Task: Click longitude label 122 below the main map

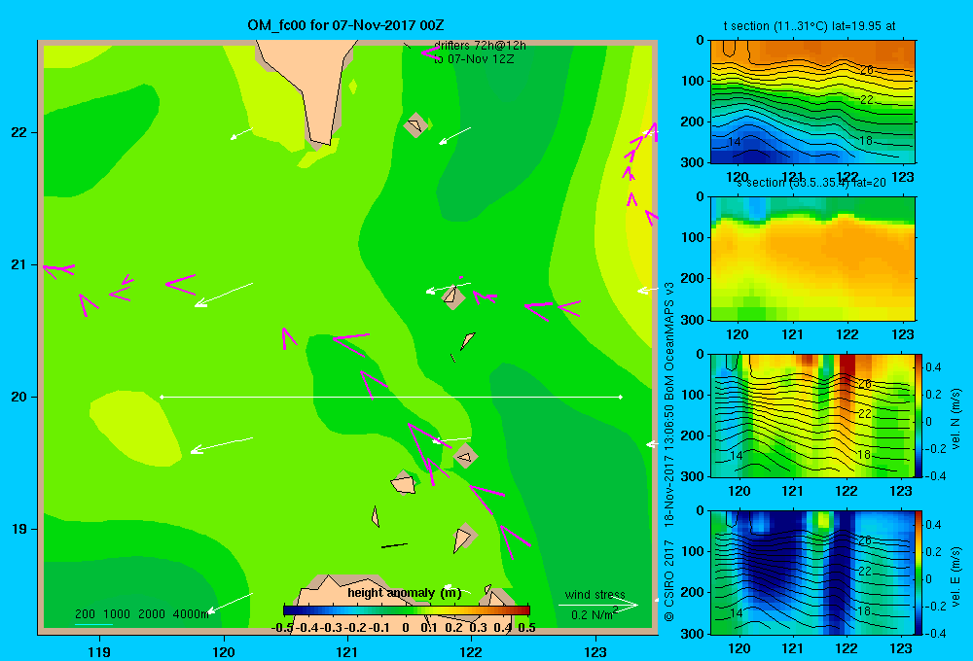Action: point(471,651)
